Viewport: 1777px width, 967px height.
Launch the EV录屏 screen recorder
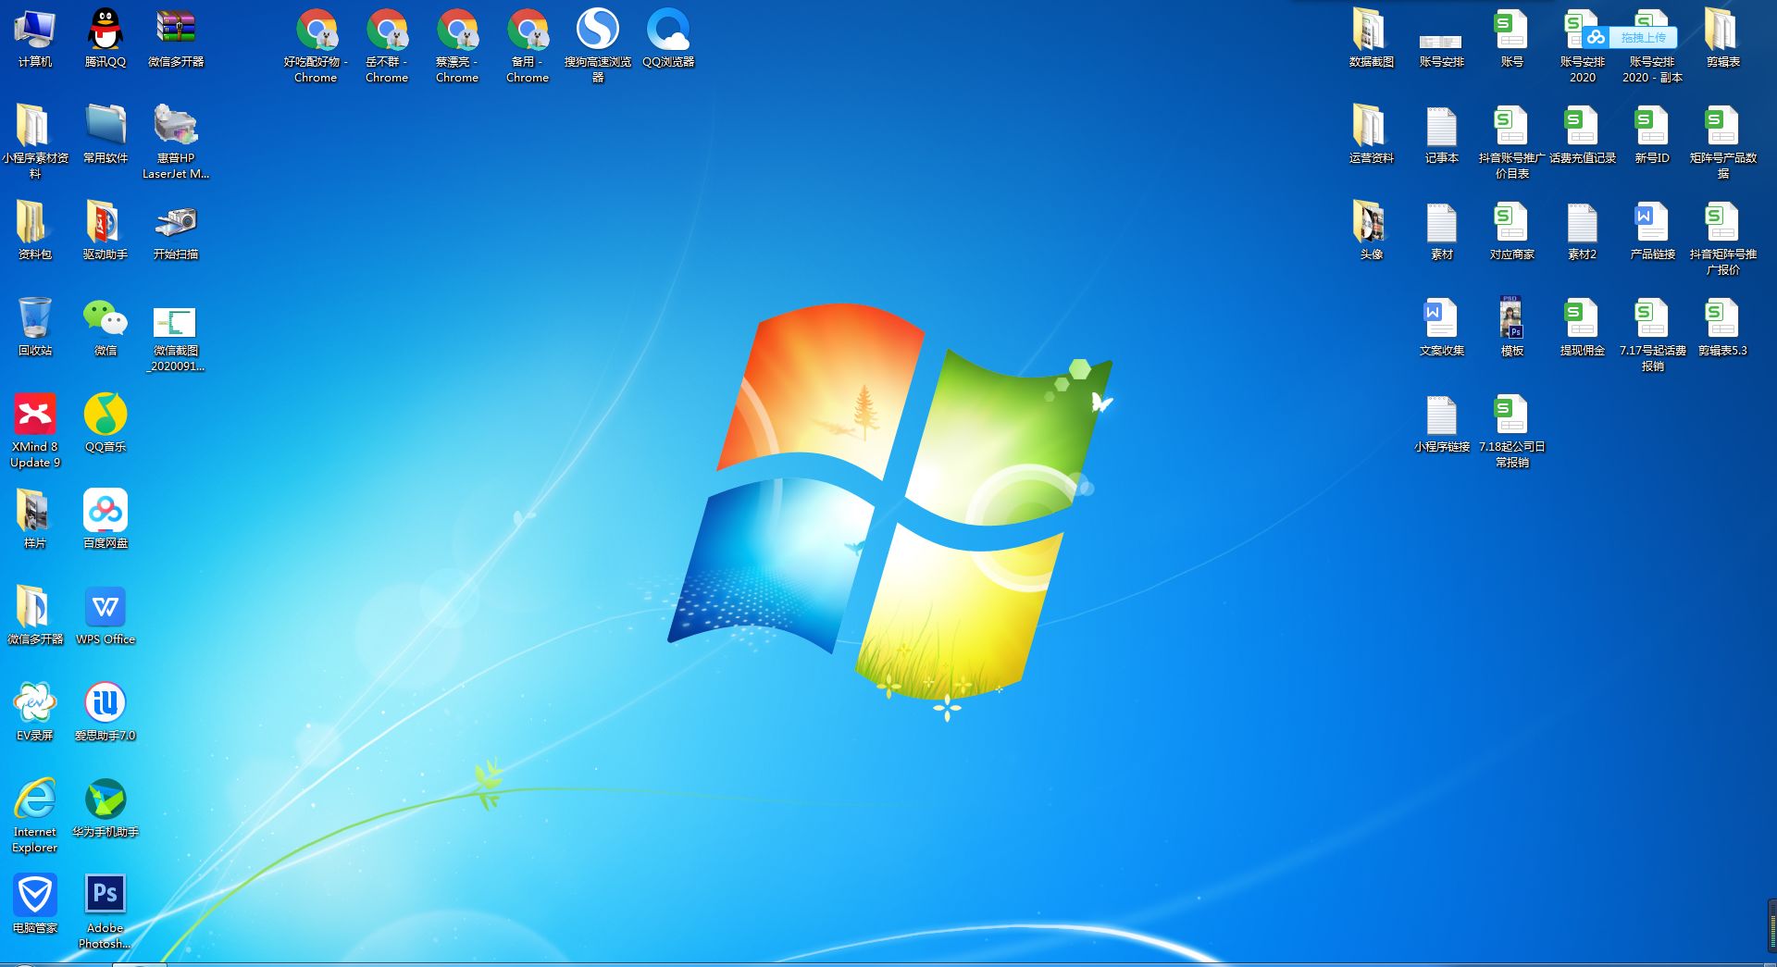coord(35,704)
